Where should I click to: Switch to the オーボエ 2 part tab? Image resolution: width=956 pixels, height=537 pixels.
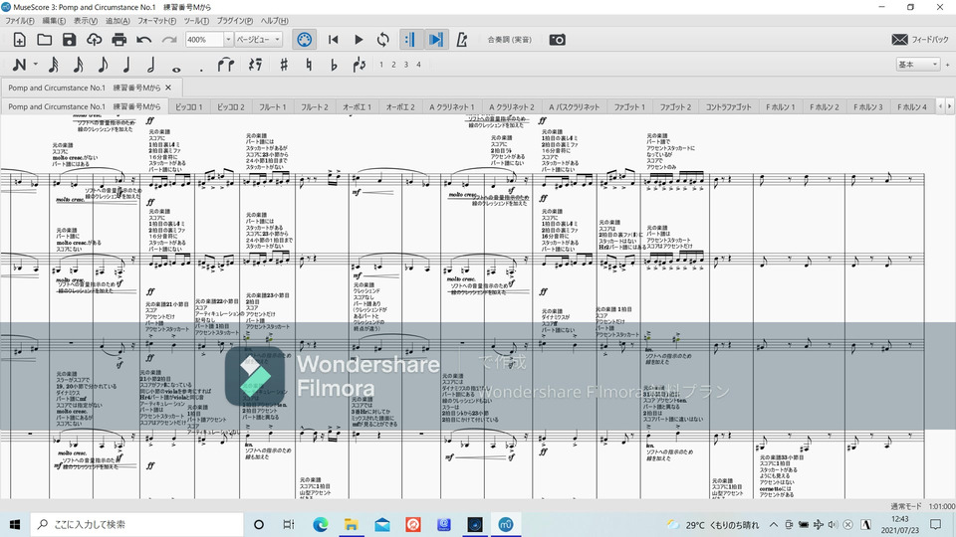coord(400,107)
